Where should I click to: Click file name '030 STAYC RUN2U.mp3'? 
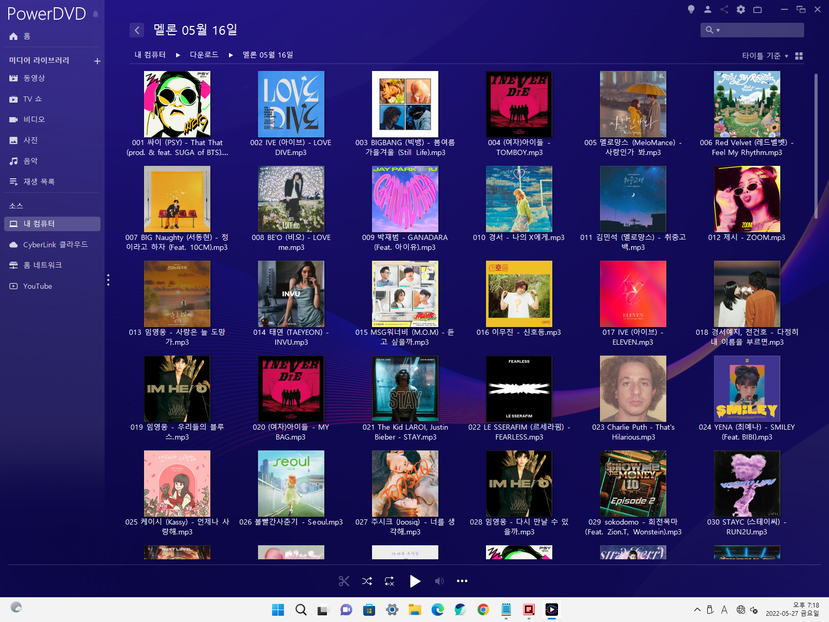[x=747, y=527]
